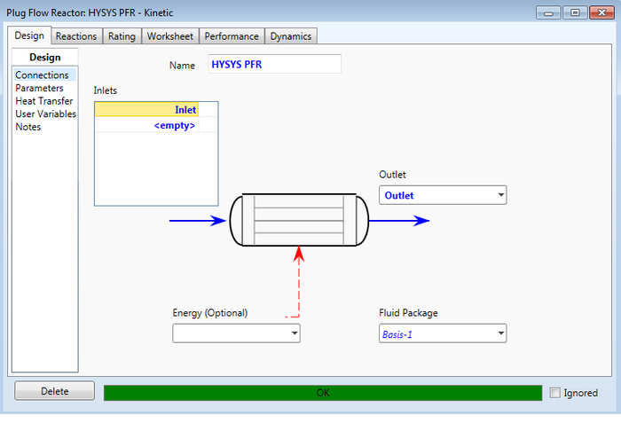Screen dimensions: 621x431
Task: Enable the Ignored checkbox
Action: click(x=555, y=393)
